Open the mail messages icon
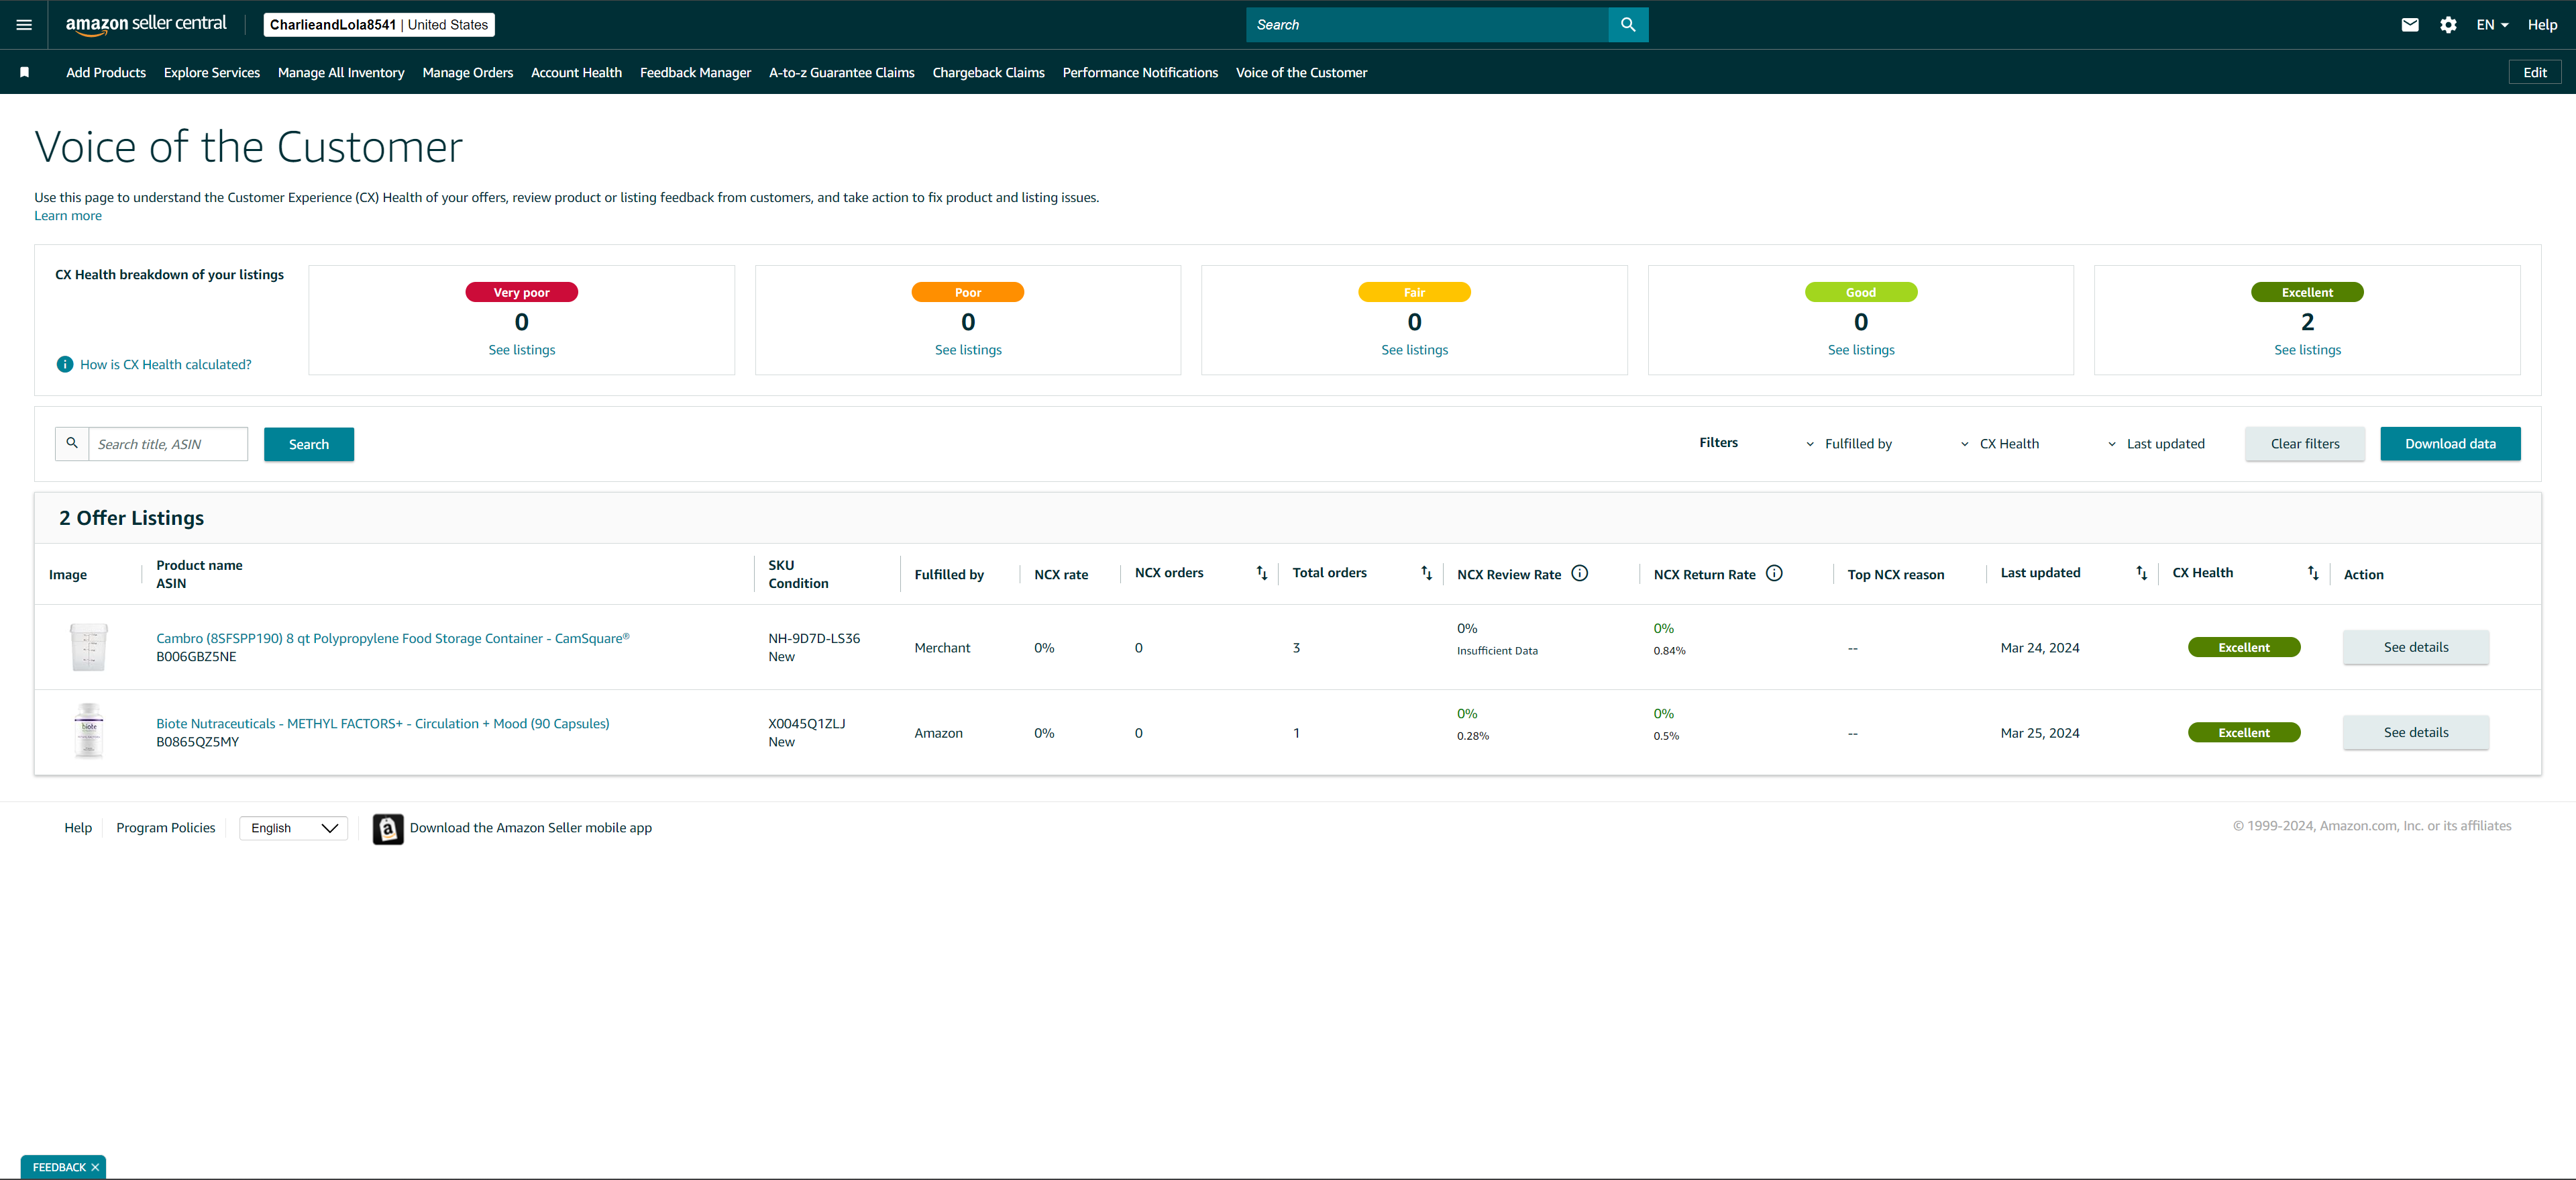The width and height of the screenshot is (2576, 1180). pos(2410,25)
